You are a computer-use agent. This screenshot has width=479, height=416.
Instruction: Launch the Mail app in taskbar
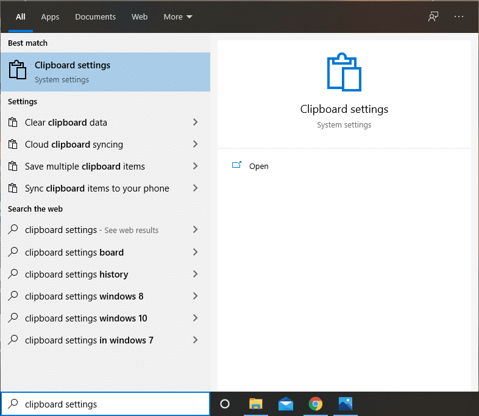tap(286, 404)
